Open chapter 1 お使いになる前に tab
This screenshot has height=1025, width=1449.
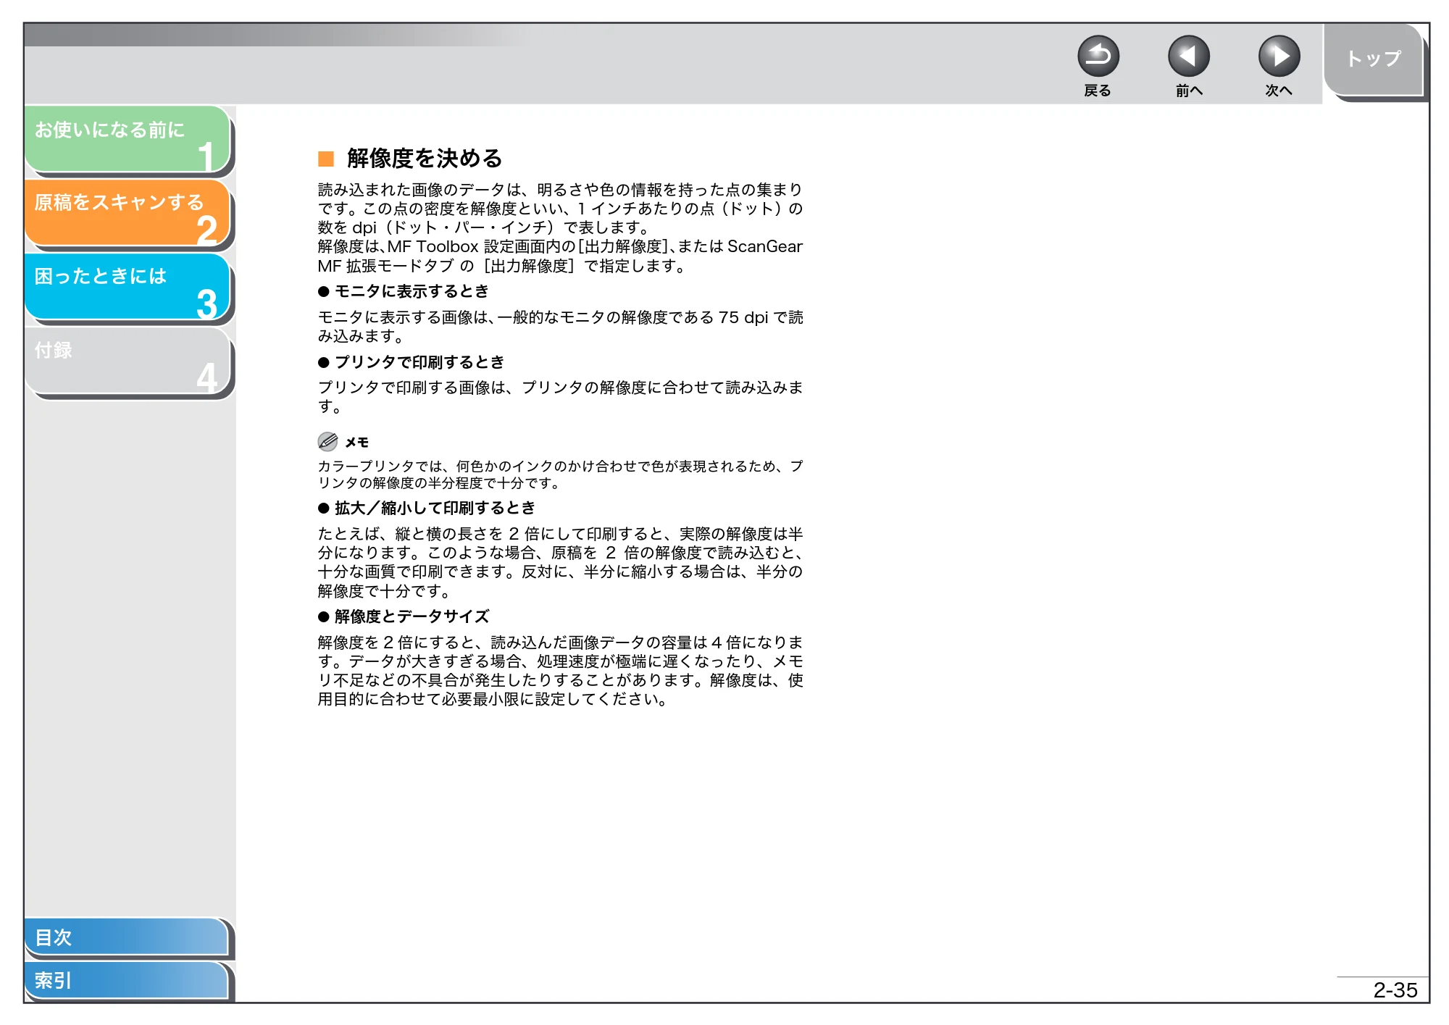128,139
